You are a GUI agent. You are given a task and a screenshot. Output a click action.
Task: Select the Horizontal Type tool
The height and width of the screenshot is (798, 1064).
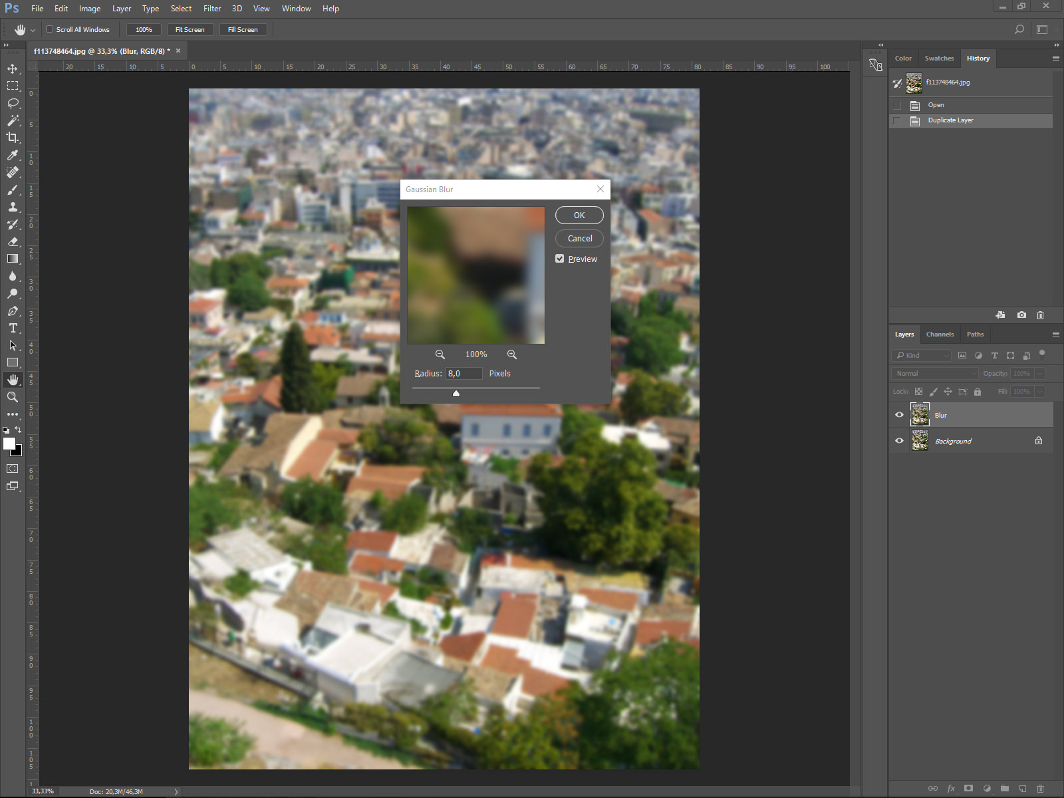(13, 328)
